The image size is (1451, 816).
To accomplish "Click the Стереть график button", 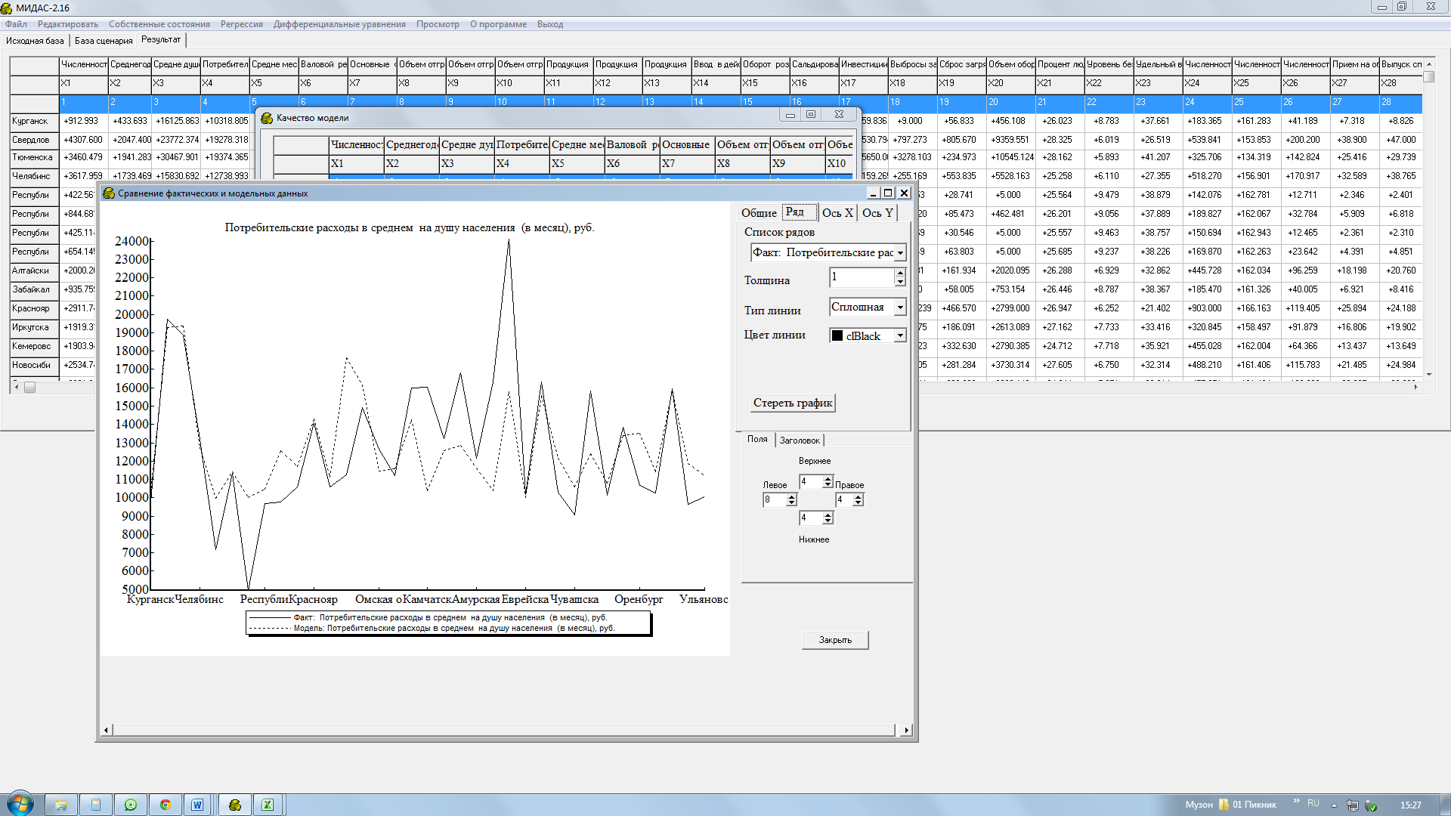I will pos(793,403).
